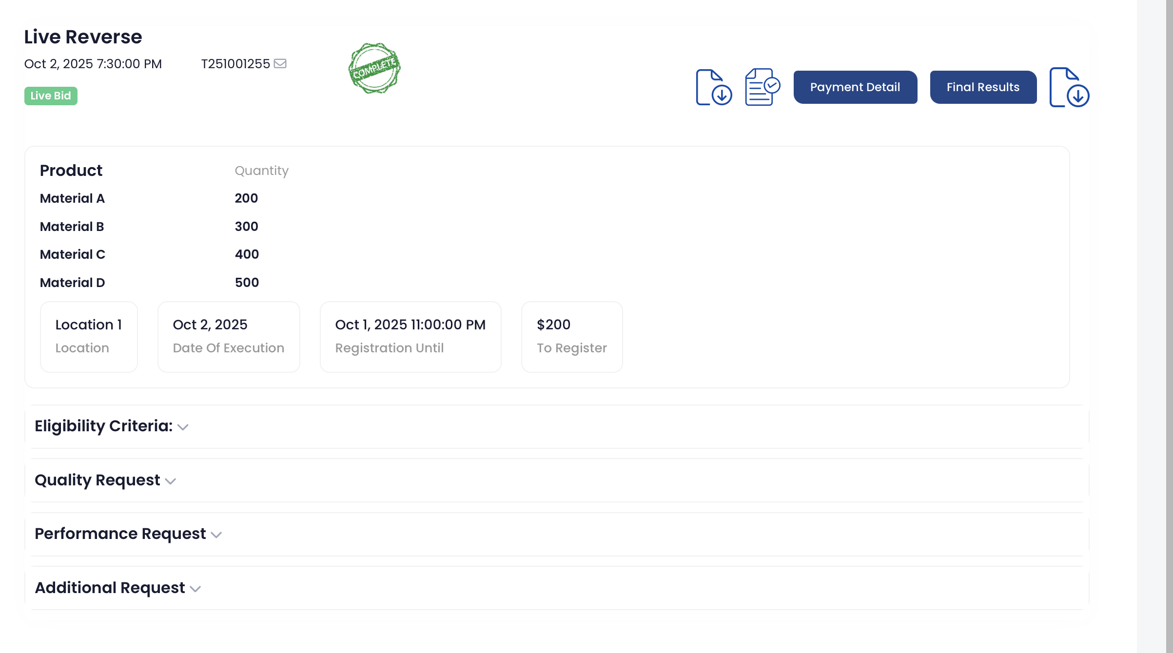Expand the Eligibility Criteria chevron
This screenshot has height=653, width=1173.
(x=183, y=427)
